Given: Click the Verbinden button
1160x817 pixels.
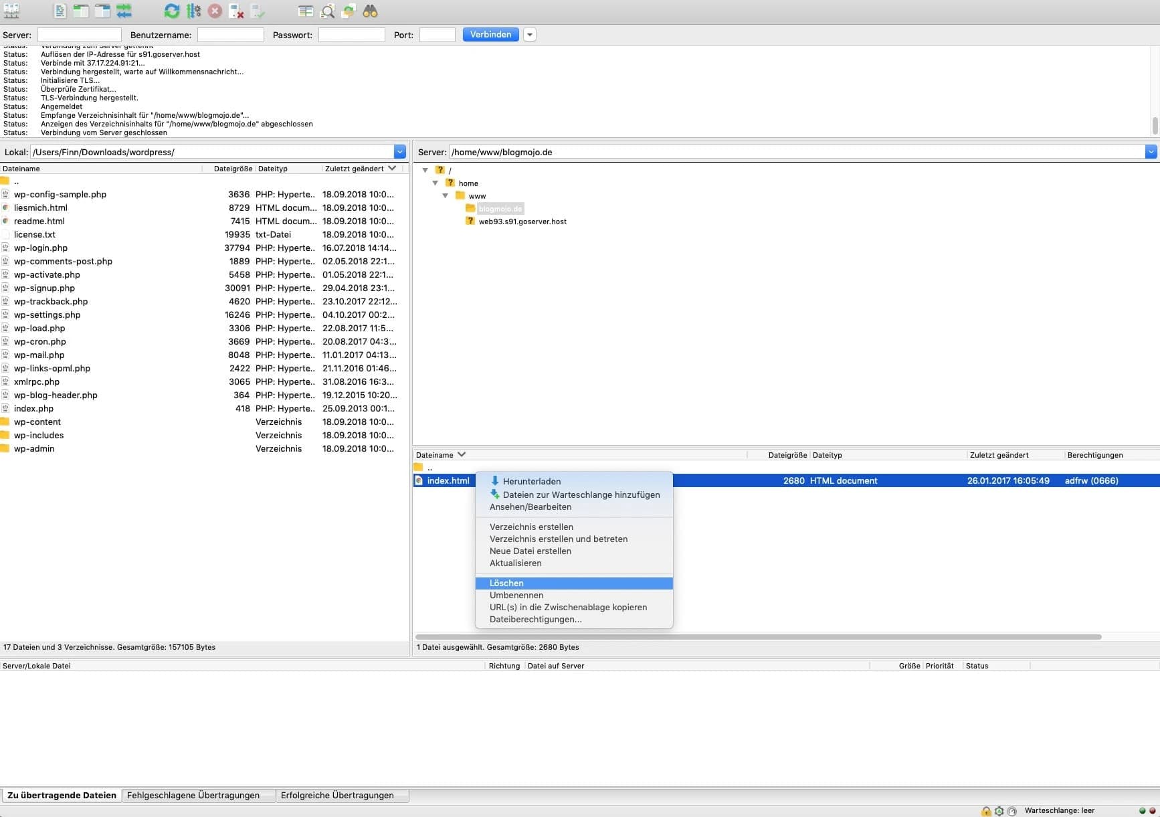Looking at the screenshot, I should pyautogui.click(x=490, y=35).
